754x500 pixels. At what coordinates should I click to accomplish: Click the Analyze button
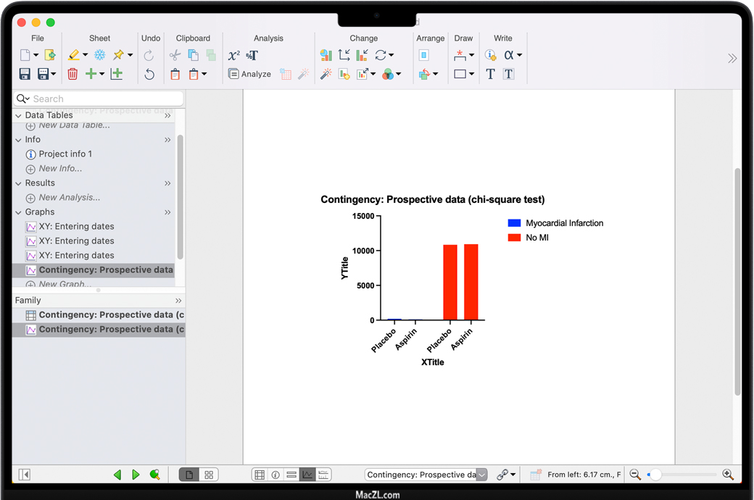[249, 74]
